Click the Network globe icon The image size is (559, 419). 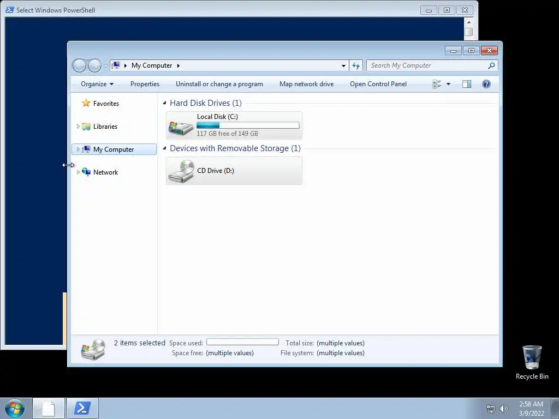click(x=86, y=172)
